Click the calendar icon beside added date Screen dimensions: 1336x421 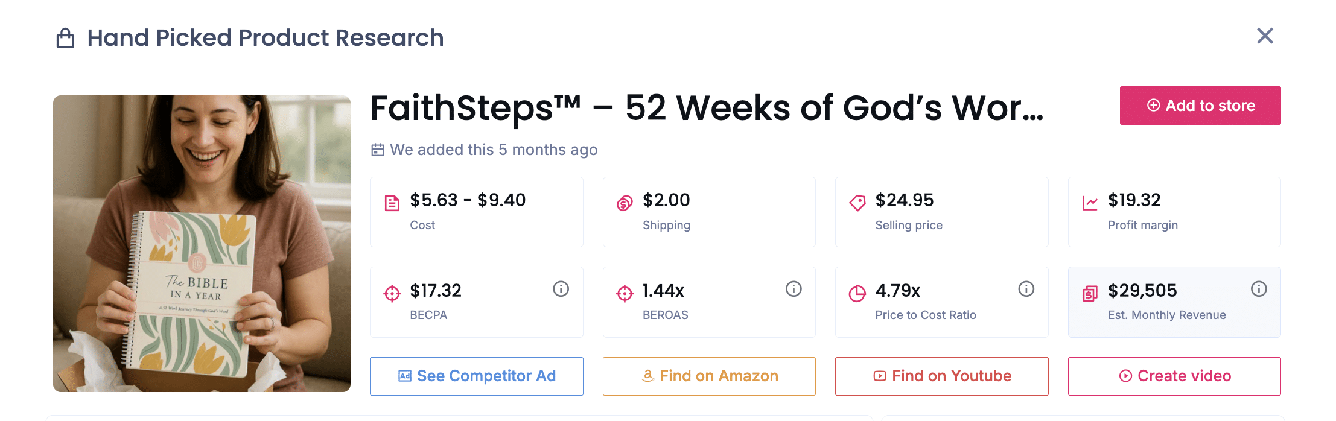coord(378,150)
